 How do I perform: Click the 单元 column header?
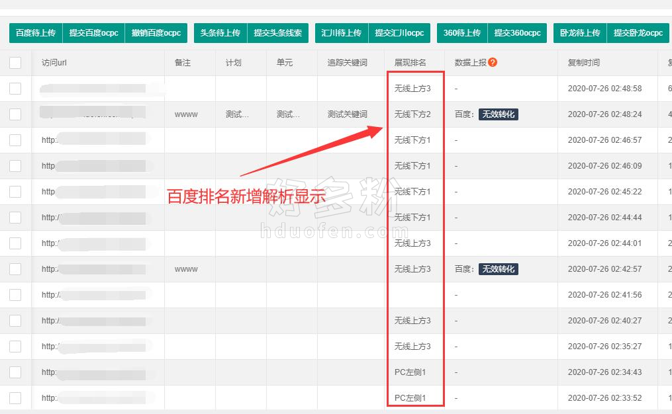click(x=285, y=63)
